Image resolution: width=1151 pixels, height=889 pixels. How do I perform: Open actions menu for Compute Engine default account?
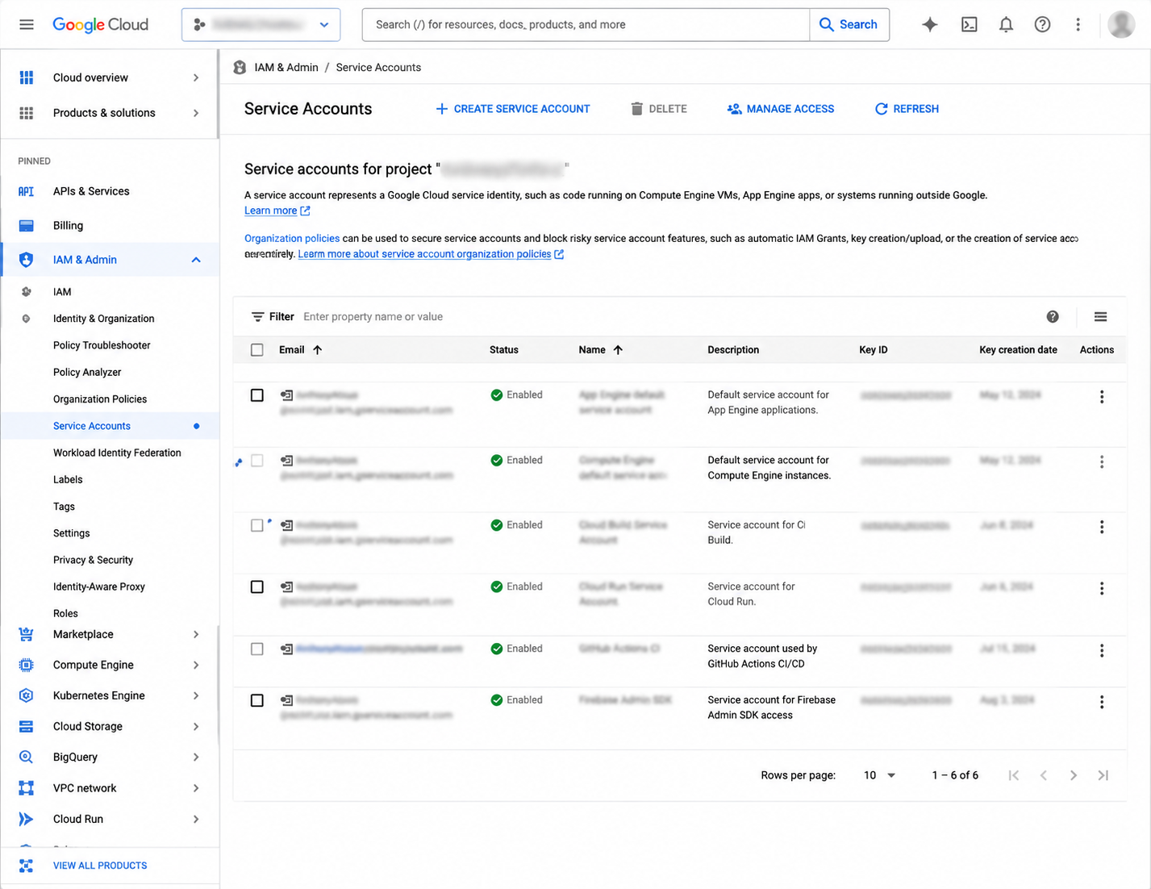[1102, 462]
